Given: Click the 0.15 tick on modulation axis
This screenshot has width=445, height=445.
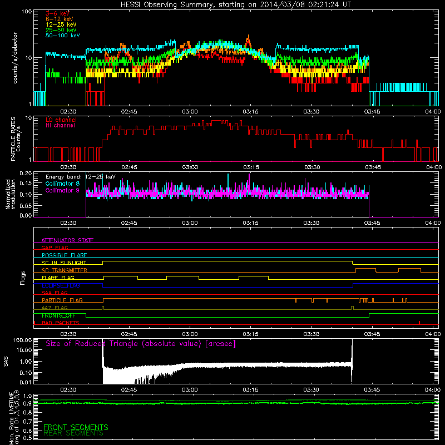Looking at the screenshot, I should [x=26, y=184].
